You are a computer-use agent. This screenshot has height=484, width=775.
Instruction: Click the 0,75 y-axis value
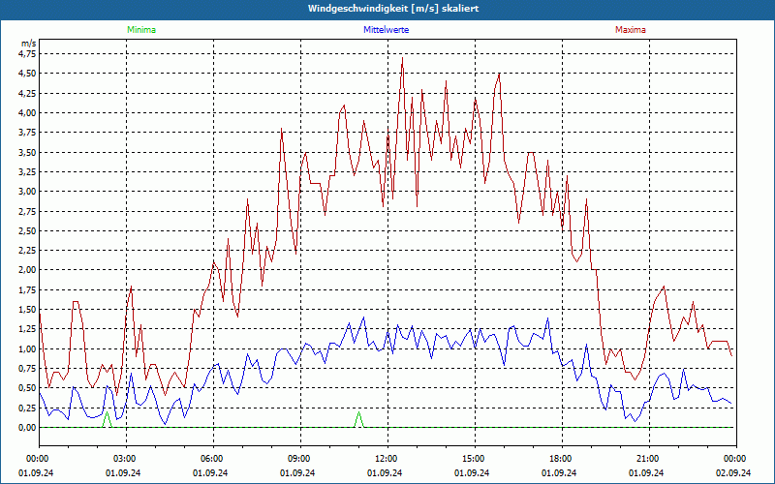pos(27,368)
